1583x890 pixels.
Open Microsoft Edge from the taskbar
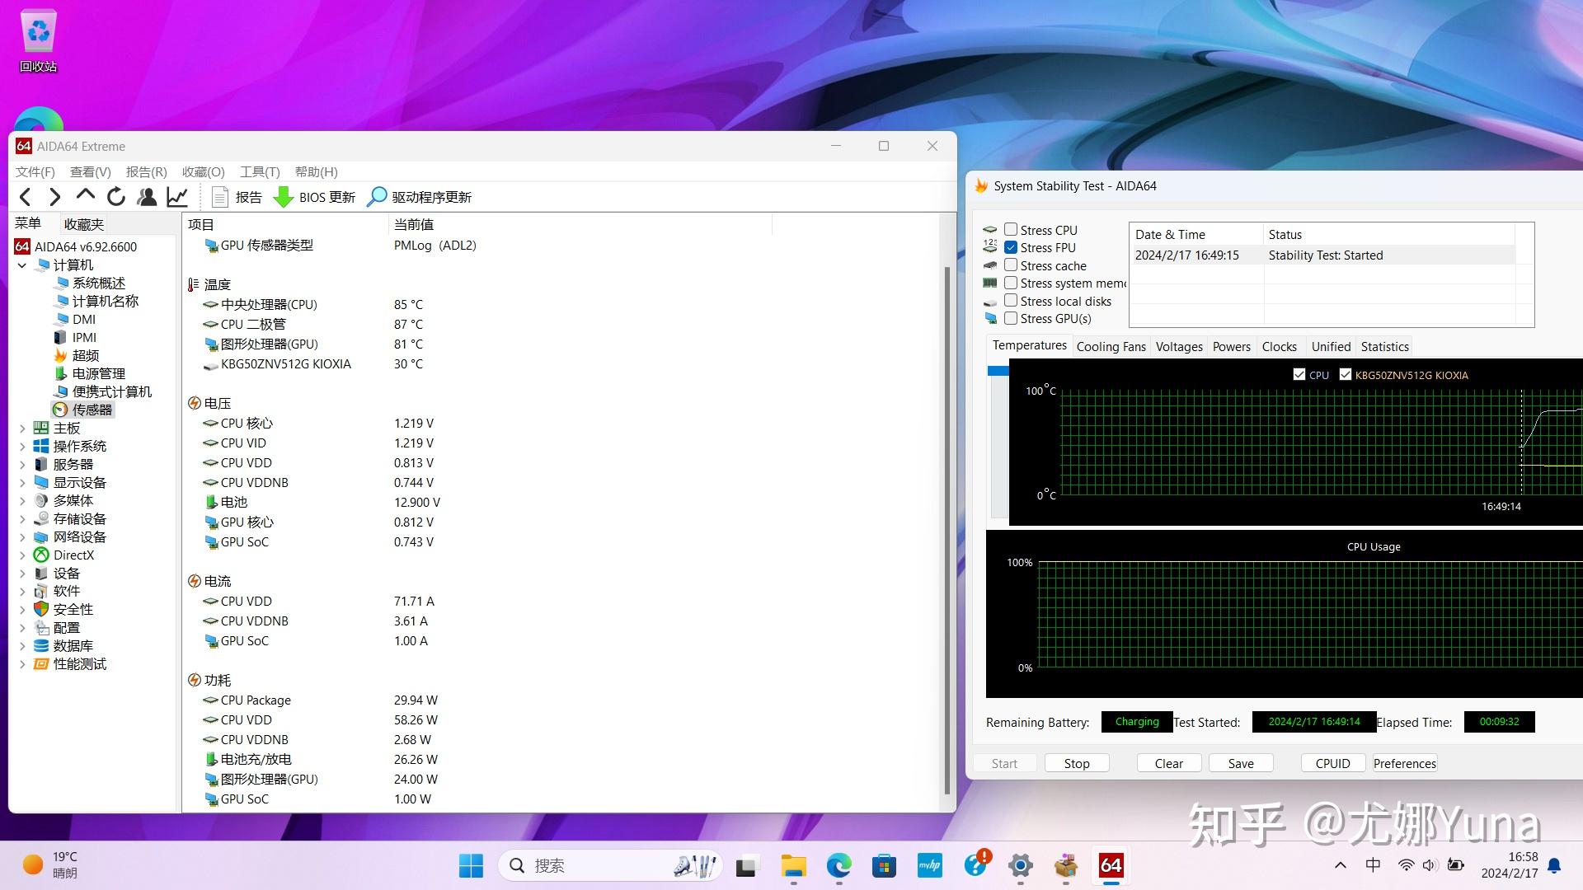point(838,865)
